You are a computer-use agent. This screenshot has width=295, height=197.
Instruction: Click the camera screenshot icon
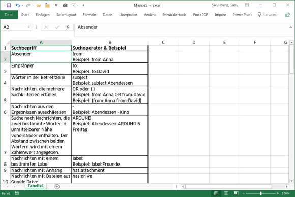65,5
